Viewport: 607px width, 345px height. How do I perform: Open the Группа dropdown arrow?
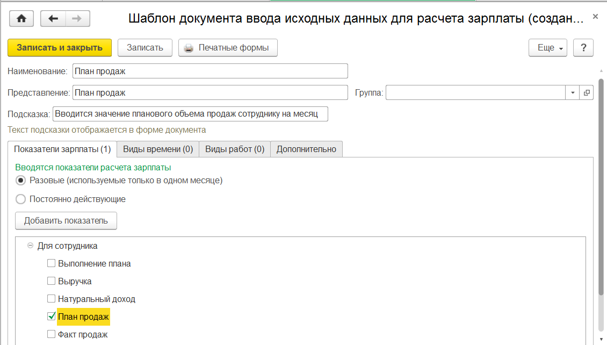click(573, 92)
